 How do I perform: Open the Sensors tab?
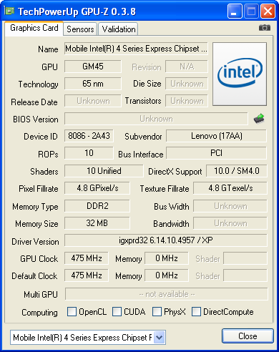(80, 29)
